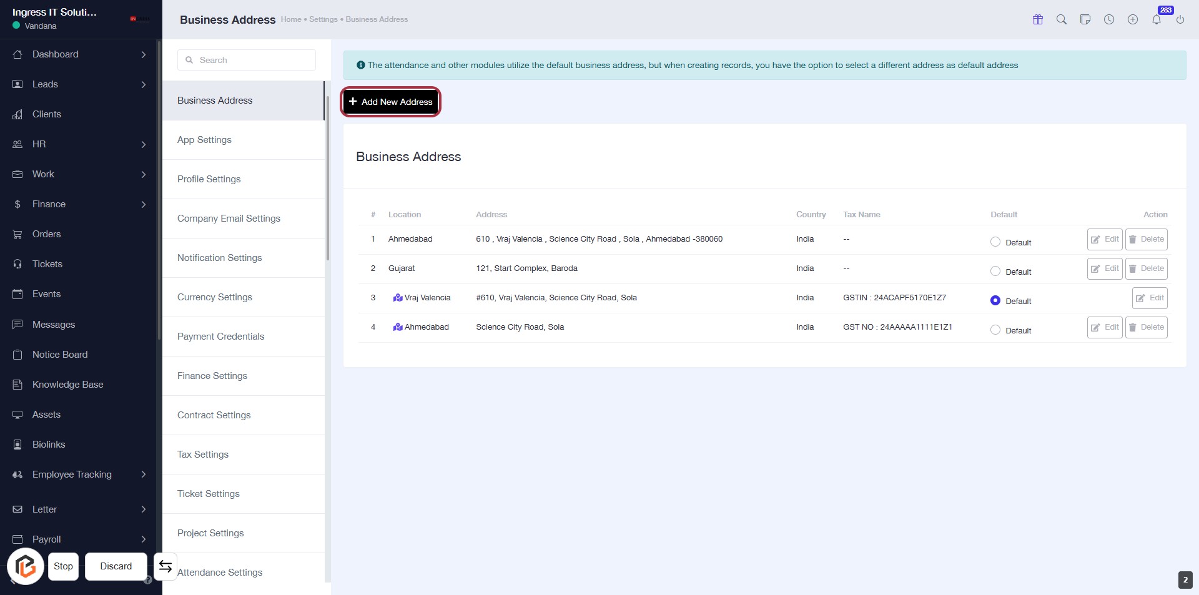The width and height of the screenshot is (1199, 595).
Task: Click Add New Address button
Action: [391, 102]
